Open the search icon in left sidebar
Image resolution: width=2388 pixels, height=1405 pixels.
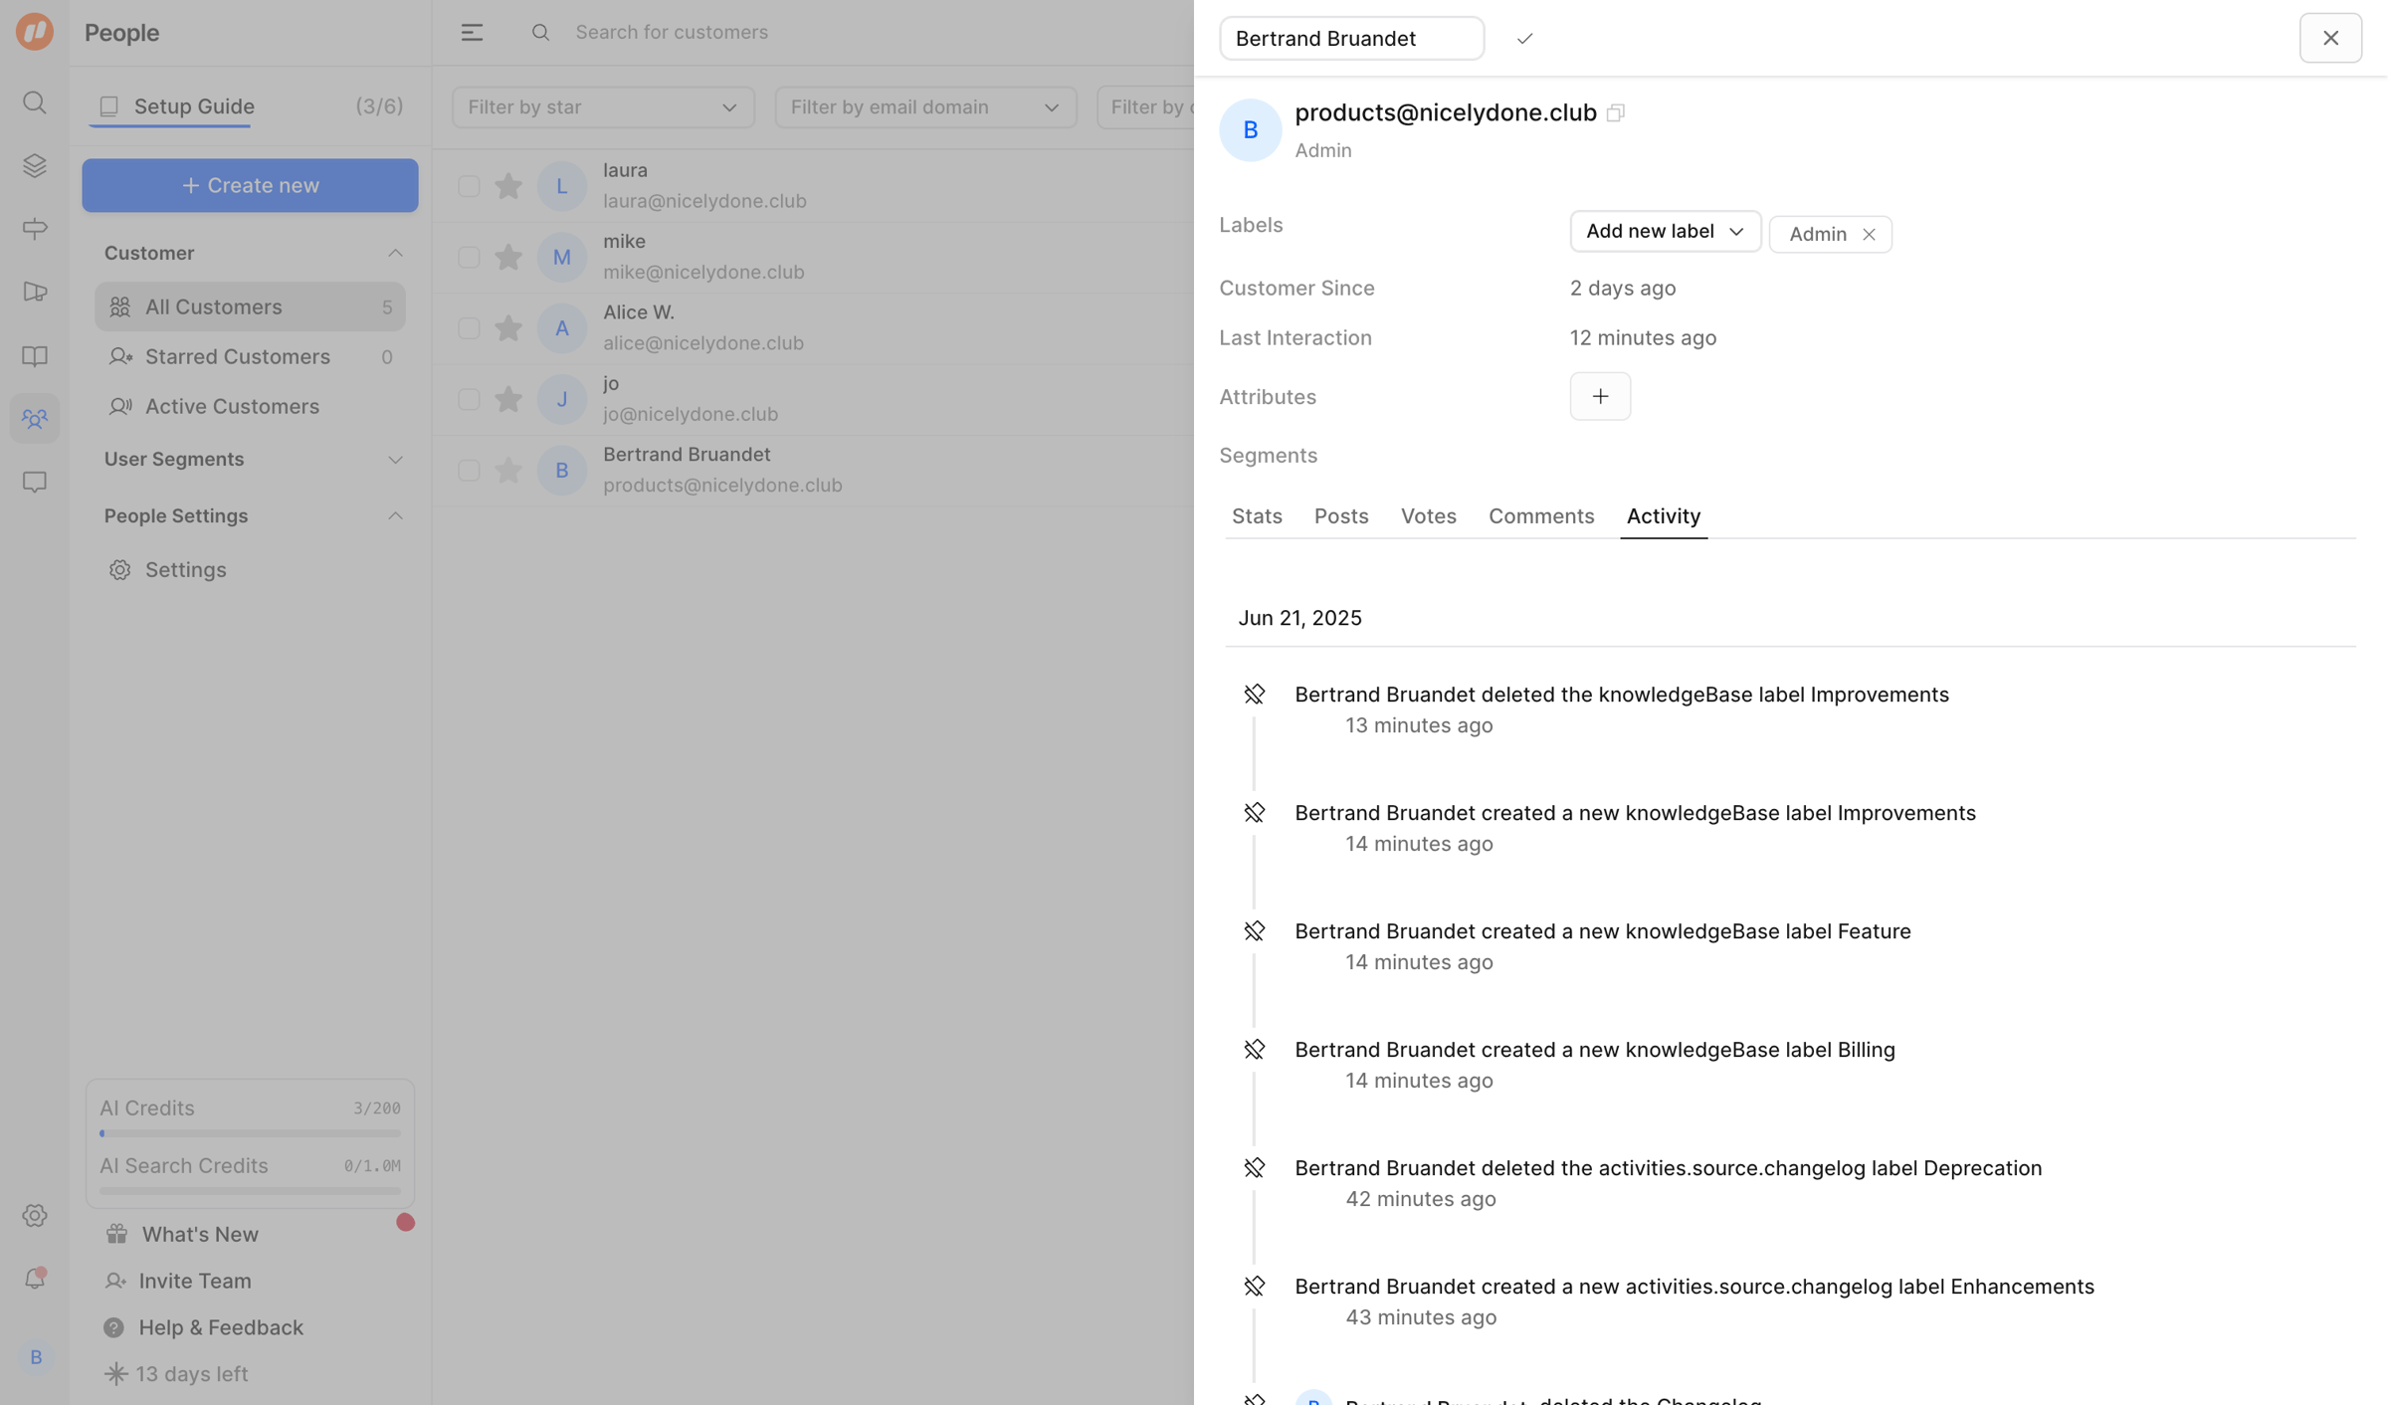click(x=35, y=102)
